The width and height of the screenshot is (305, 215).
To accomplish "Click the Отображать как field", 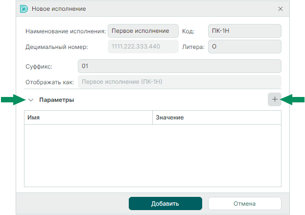I will (x=180, y=82).
